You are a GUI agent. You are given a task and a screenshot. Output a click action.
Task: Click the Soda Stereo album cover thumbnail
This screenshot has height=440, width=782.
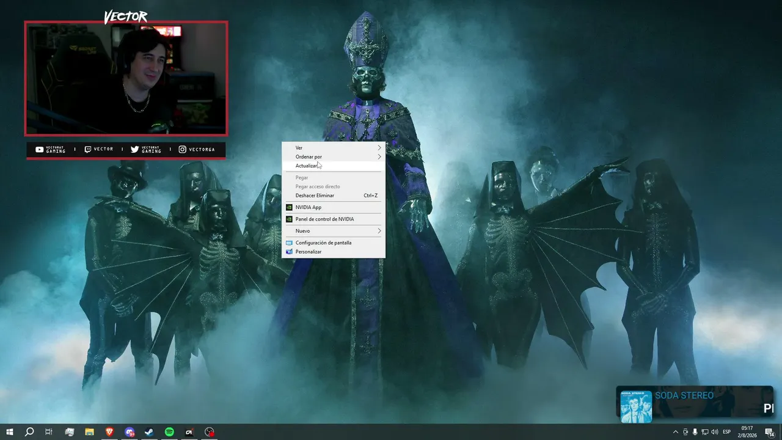[636, 406]
